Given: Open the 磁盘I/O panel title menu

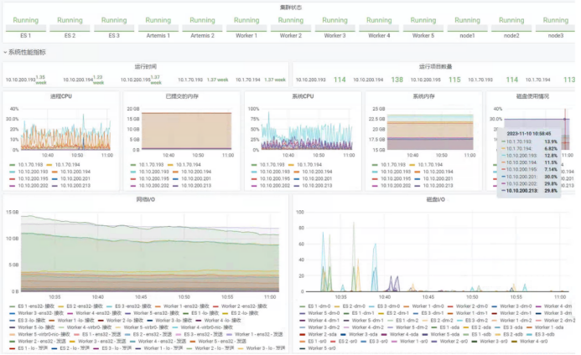Looking at the screenshot, I should click(434, 200).
